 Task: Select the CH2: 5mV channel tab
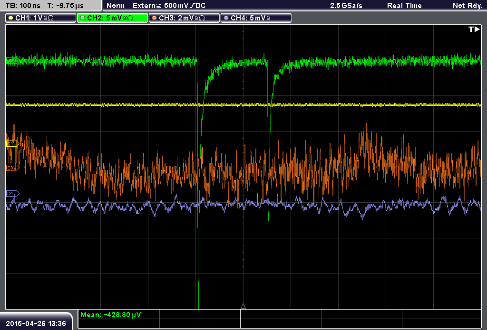[x=112, y=18]
